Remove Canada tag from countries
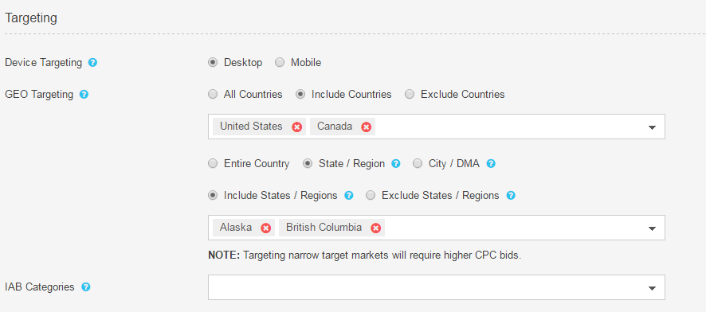The height and width of the screenshot is (312, 706). click(366, 127)
